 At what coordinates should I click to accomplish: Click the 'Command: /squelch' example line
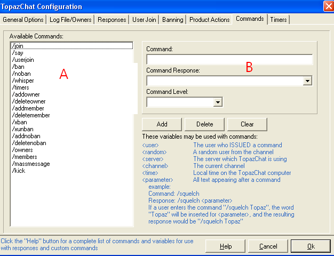(x=174, y=194)
